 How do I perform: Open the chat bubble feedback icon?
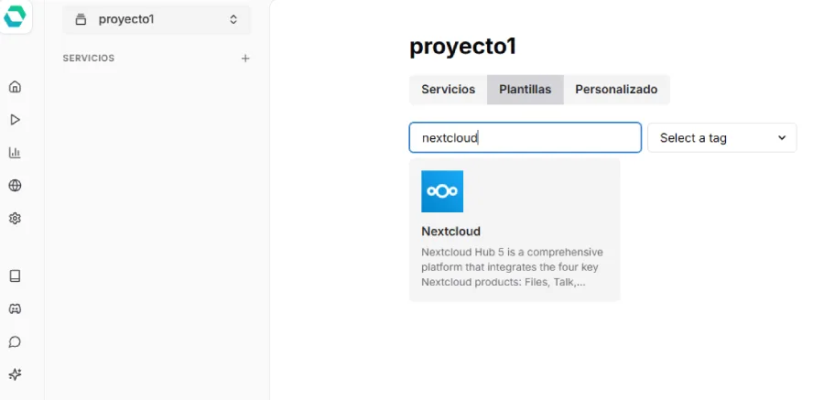(15, 341)
